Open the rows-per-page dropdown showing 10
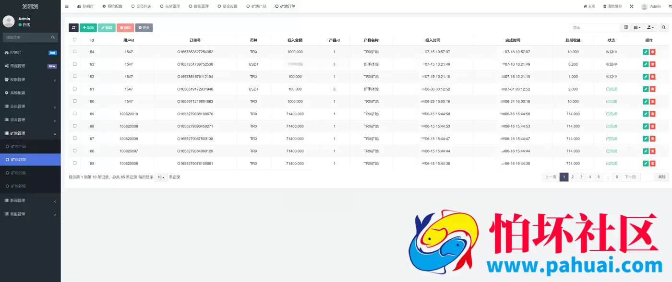The height and width of the screenshot is (282, 672). 161,177
